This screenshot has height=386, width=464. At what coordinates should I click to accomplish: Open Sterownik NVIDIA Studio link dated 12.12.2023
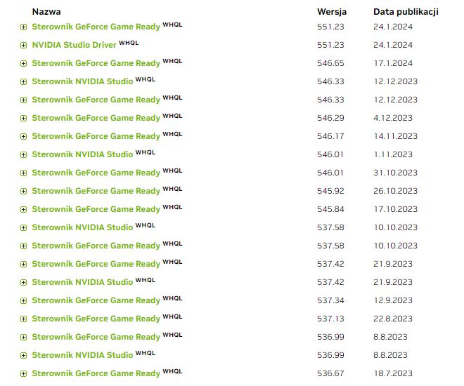(82, 81)
